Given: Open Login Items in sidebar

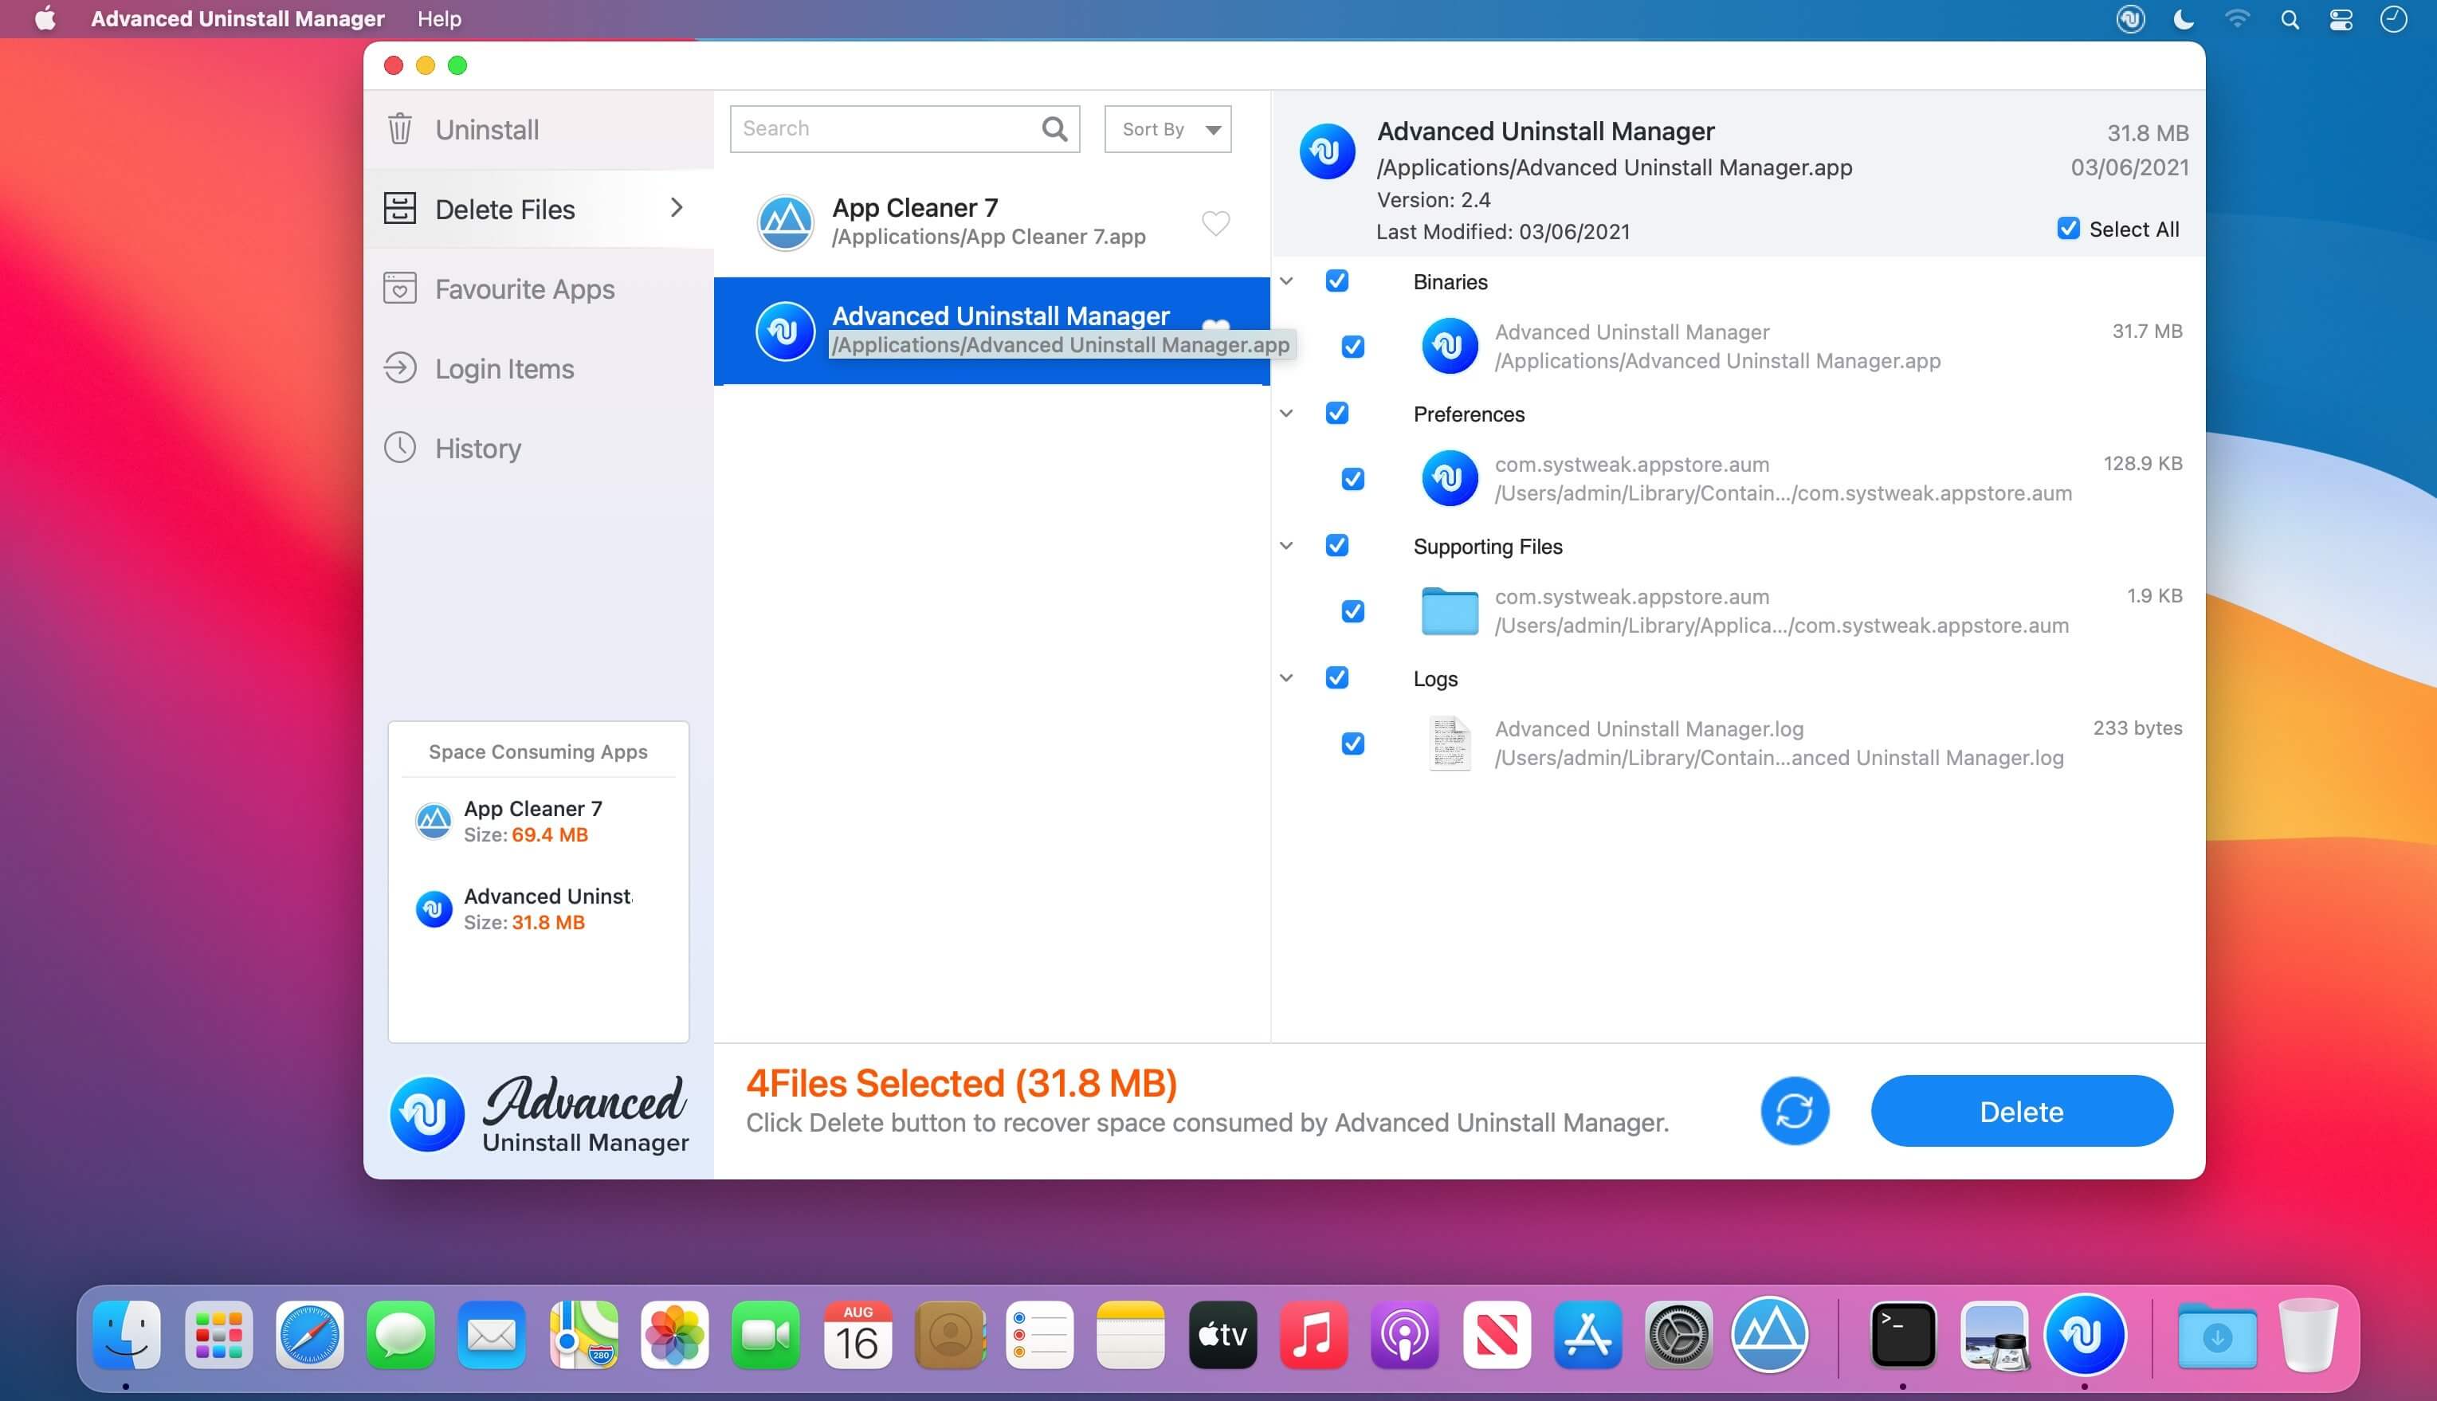Looking at the screenshot, I should [x=503, y=368].
